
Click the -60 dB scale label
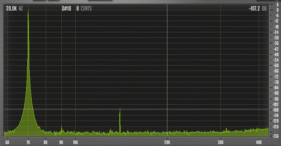(276, 66)
